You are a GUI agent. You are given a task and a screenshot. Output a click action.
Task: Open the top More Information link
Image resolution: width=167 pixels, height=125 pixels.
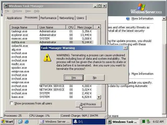142,18
